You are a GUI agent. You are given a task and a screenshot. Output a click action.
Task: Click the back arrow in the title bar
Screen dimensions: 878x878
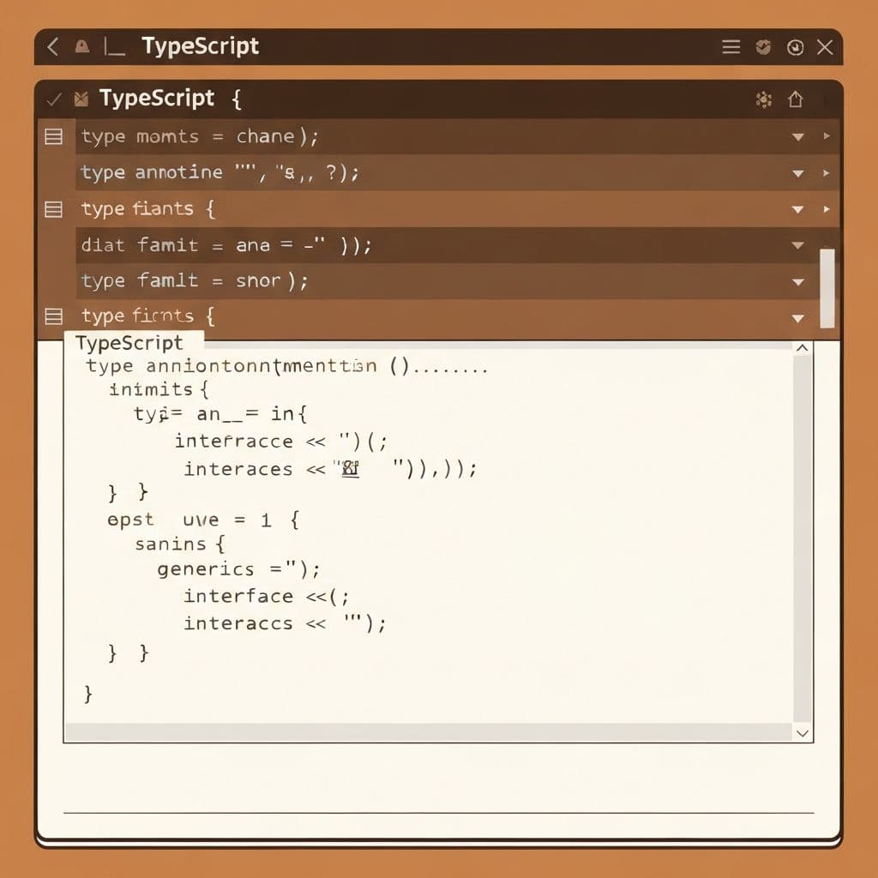tap(51, 47)
